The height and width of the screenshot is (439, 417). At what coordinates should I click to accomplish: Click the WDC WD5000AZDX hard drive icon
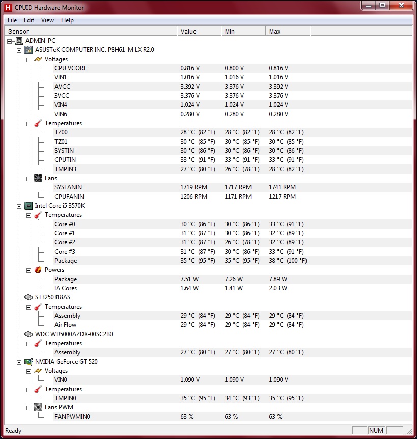pos(29,334)
